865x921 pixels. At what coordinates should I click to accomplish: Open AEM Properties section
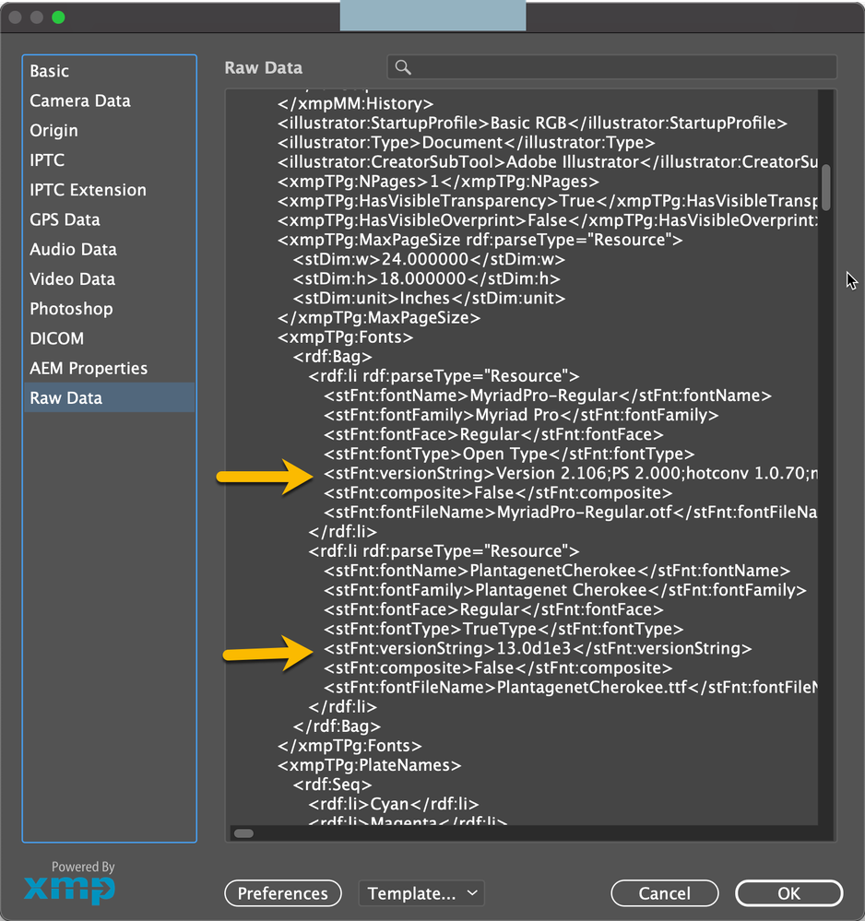click(x=109, y=368)
